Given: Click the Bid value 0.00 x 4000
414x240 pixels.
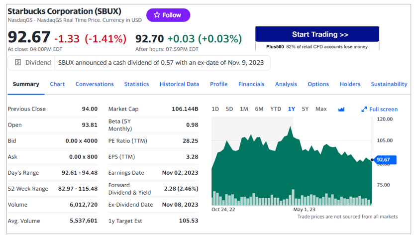Looking at the screenshot, I should point(82,141).
